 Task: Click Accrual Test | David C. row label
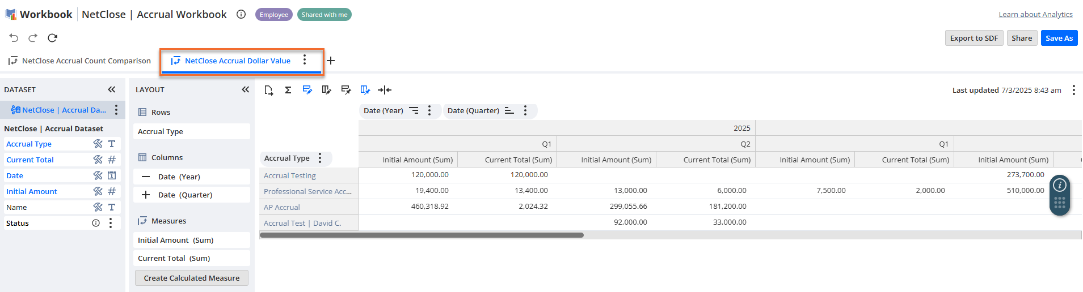[302, 223]
